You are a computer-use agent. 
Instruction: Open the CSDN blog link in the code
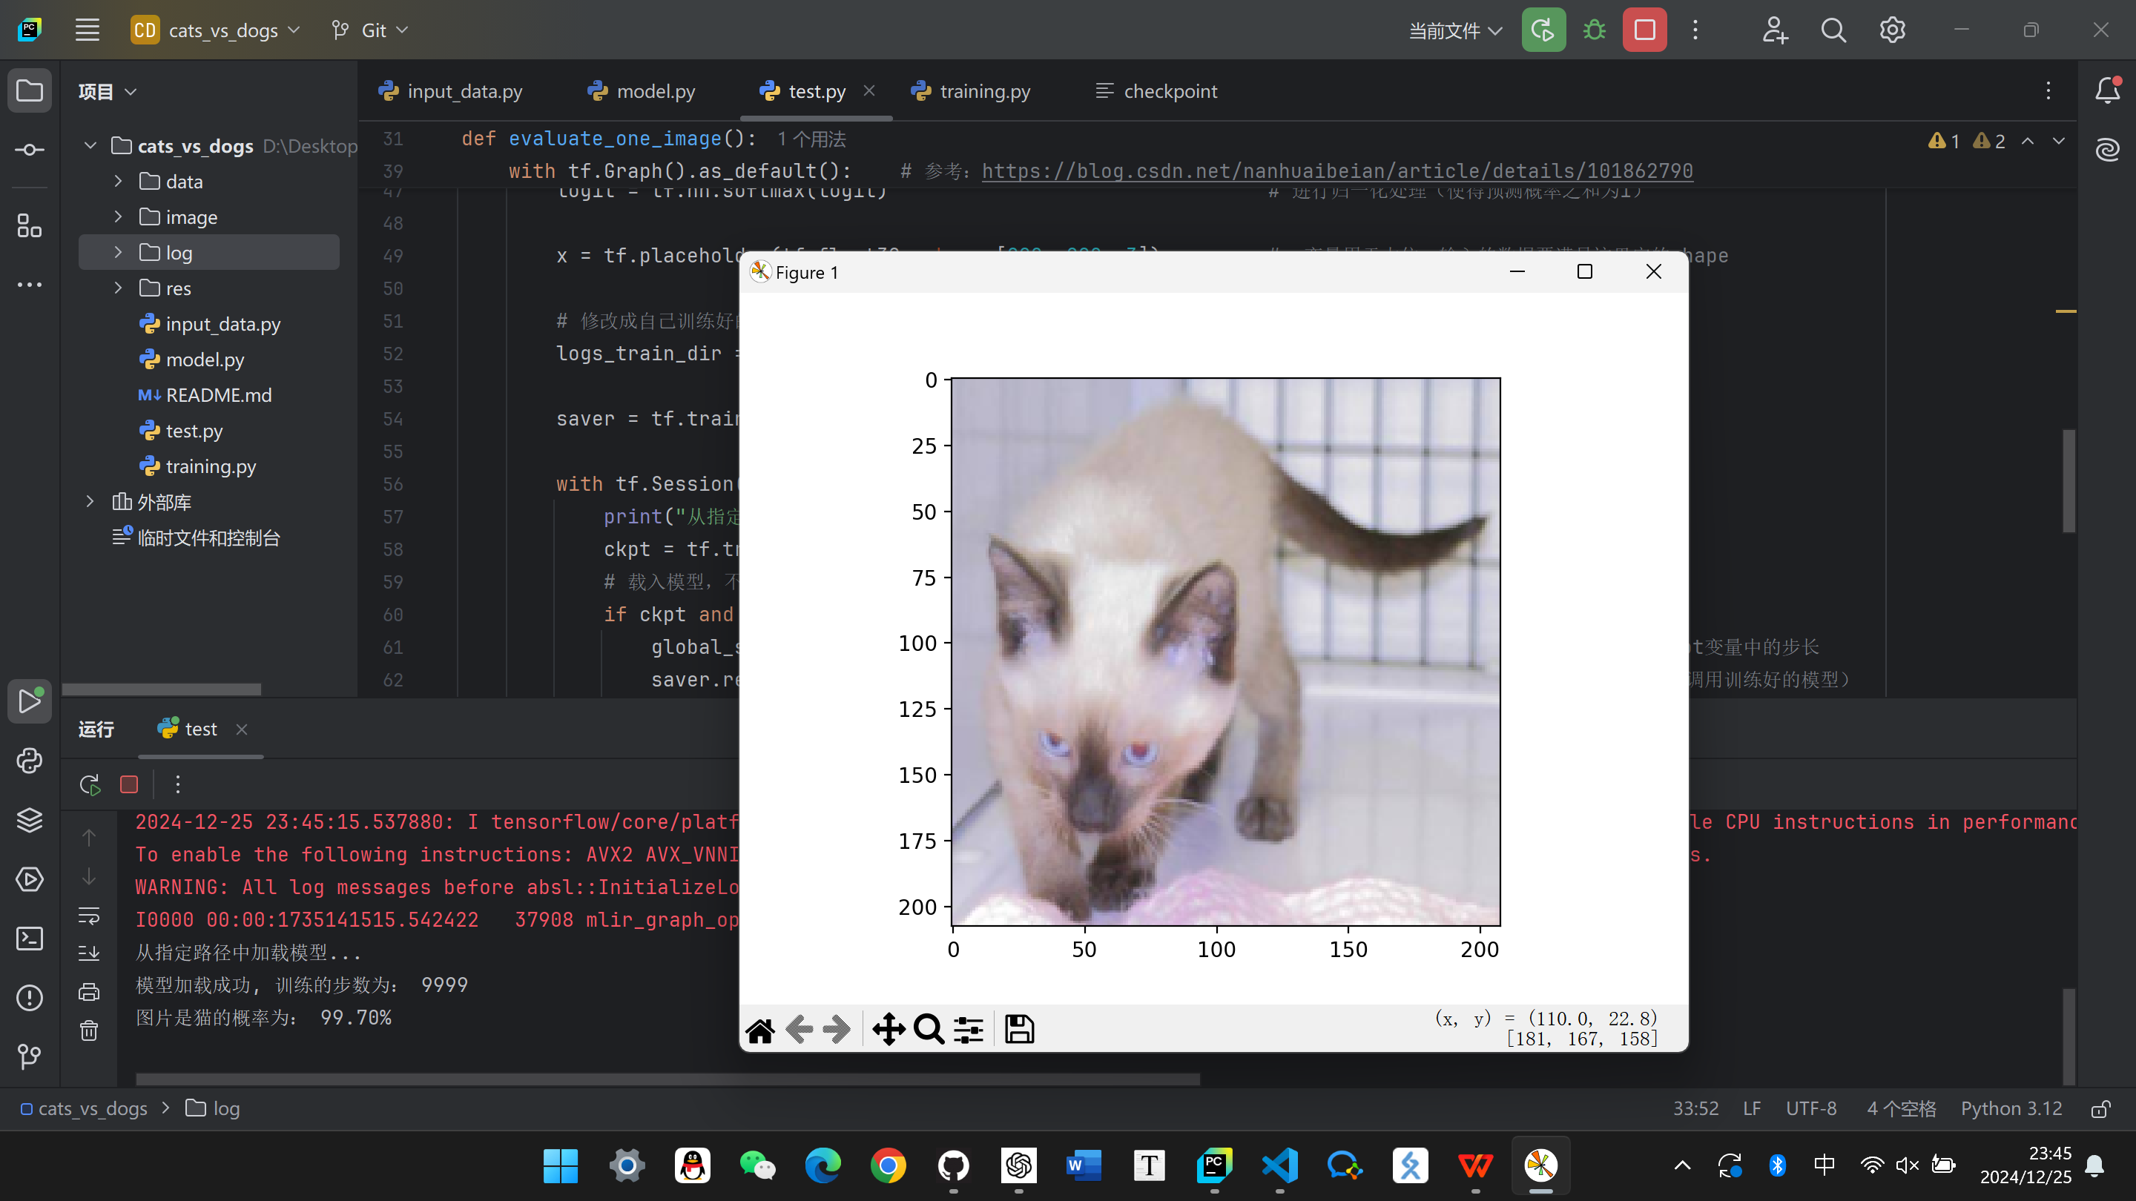(x=1336, y=171)
